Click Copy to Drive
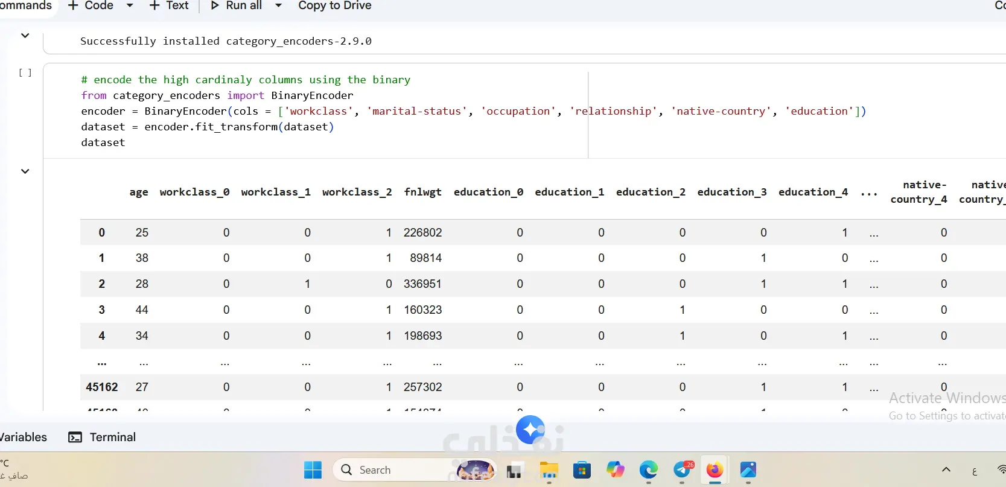 334,5
